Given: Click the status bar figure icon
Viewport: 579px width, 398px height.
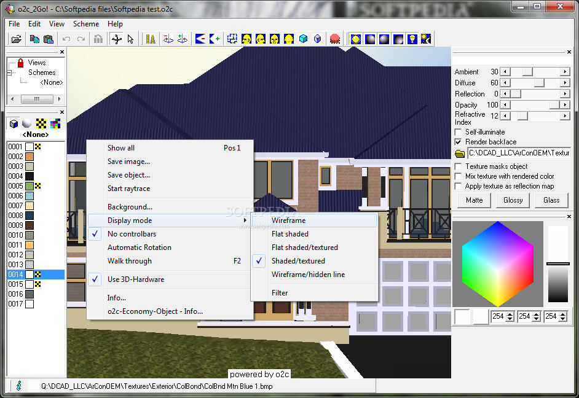Looking at the screenshot, I should click(x=19, y=386).
